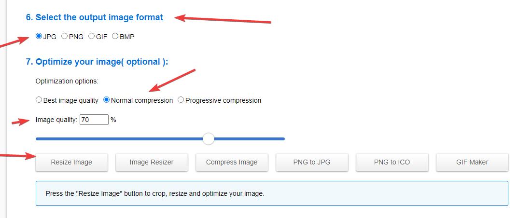Click the blue Resize Image hint box

tap(272, 193)
